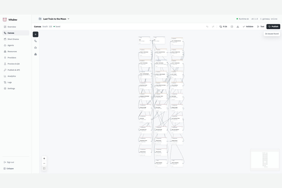The image size is (282, 188).
Task: Select the Break Moon Control node under Memory Carriage
Action: pos(146,141)
